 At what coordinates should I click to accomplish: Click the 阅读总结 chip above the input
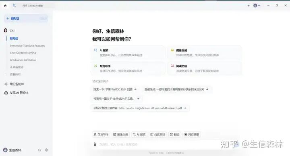click(x=157, y=134)
